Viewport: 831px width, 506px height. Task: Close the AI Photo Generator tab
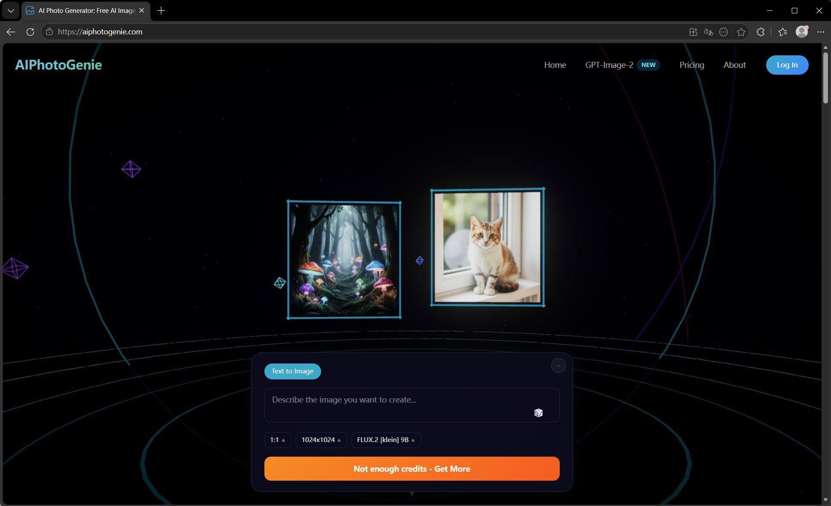(x=142, y=11)
